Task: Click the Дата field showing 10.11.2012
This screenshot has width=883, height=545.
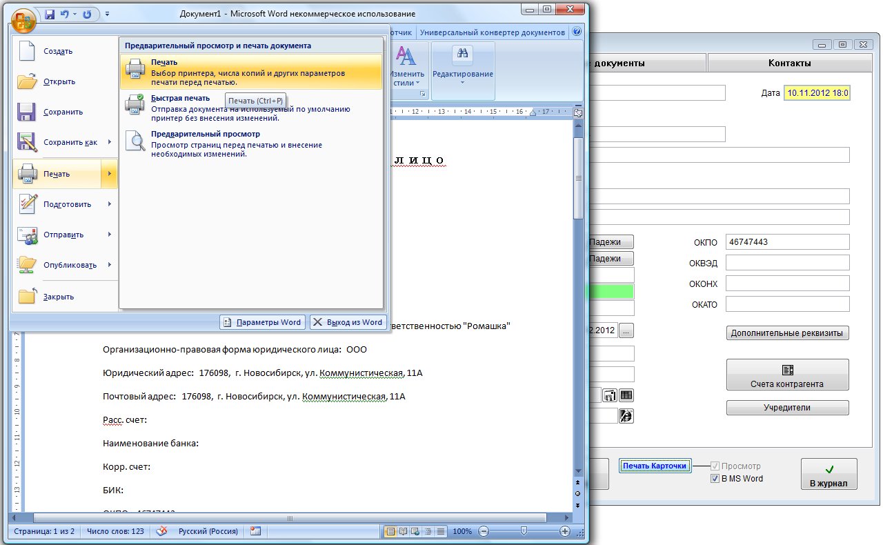Action: click(x=817, y=93)
